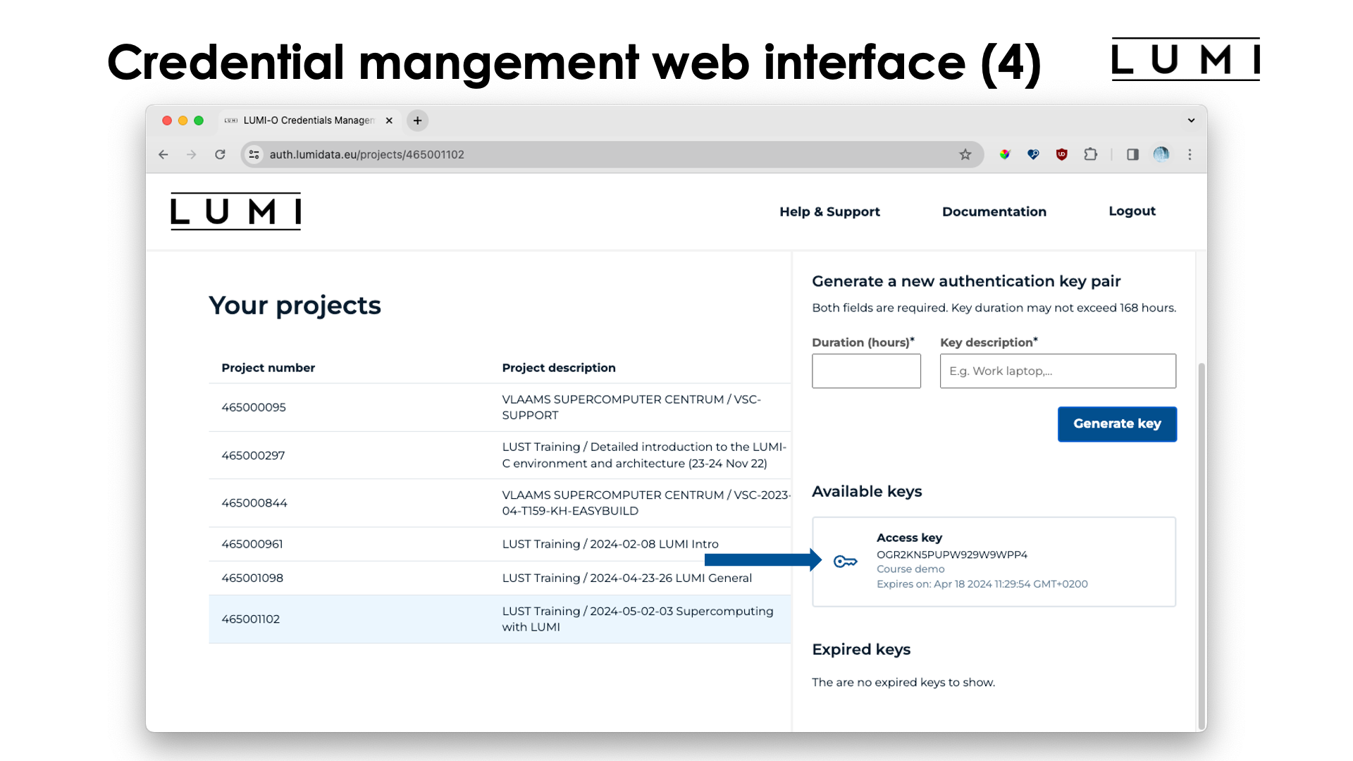Click the browser extensions puzzle icon
Image resolution: width=1353 pixels, height=761 pixels.
point(1092,154)
